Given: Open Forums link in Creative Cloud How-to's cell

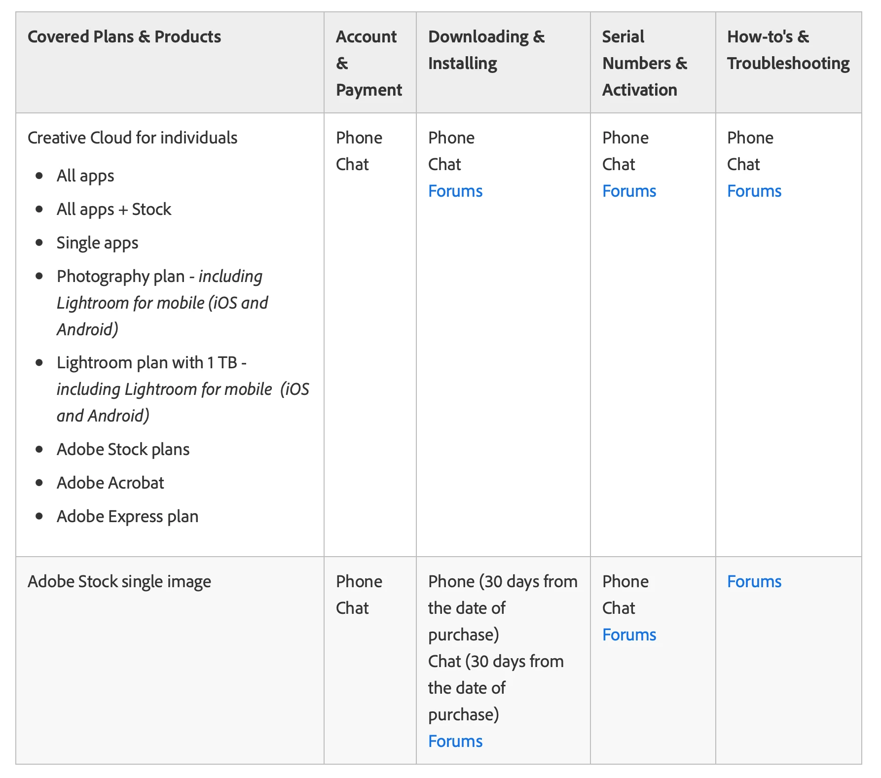Looking at the screenshot, I should (x=754, y=191).
